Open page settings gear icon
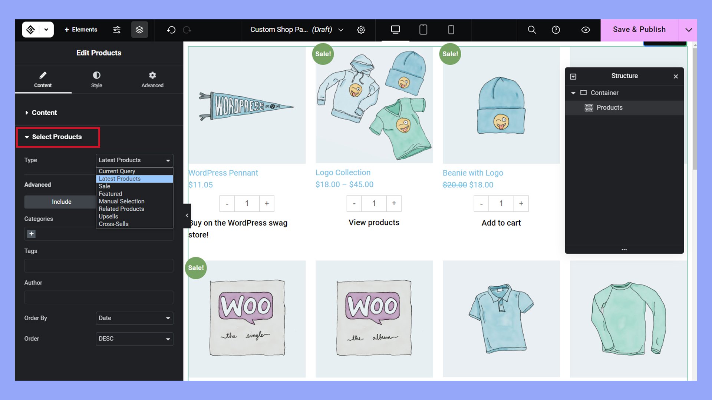This screenshot has height=400, width=712. tap(361, 30)
